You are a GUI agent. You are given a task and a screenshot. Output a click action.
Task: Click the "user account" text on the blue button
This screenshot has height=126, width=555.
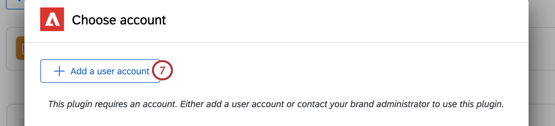[123, 71]
